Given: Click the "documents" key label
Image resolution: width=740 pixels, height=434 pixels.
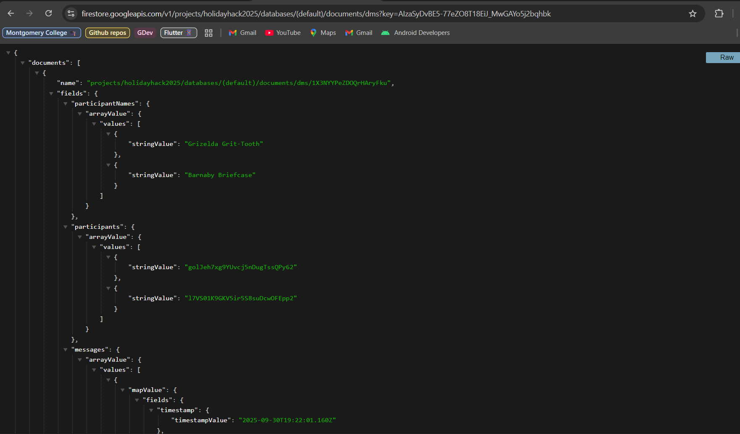Looking at the screenshot, I should coord(49,63).
